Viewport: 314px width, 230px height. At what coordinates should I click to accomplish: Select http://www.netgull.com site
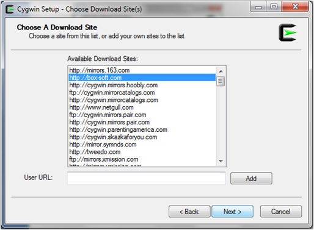(x=142, y=107)
